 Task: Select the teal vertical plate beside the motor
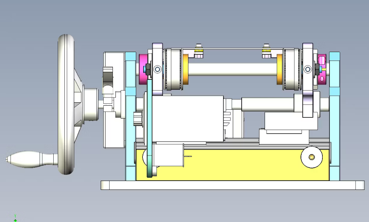click(150, 129)
